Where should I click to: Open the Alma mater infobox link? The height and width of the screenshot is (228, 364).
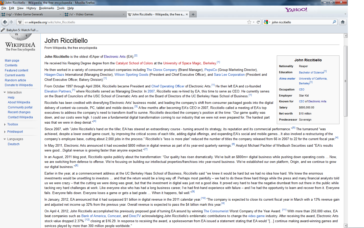(x=287, y=79)
